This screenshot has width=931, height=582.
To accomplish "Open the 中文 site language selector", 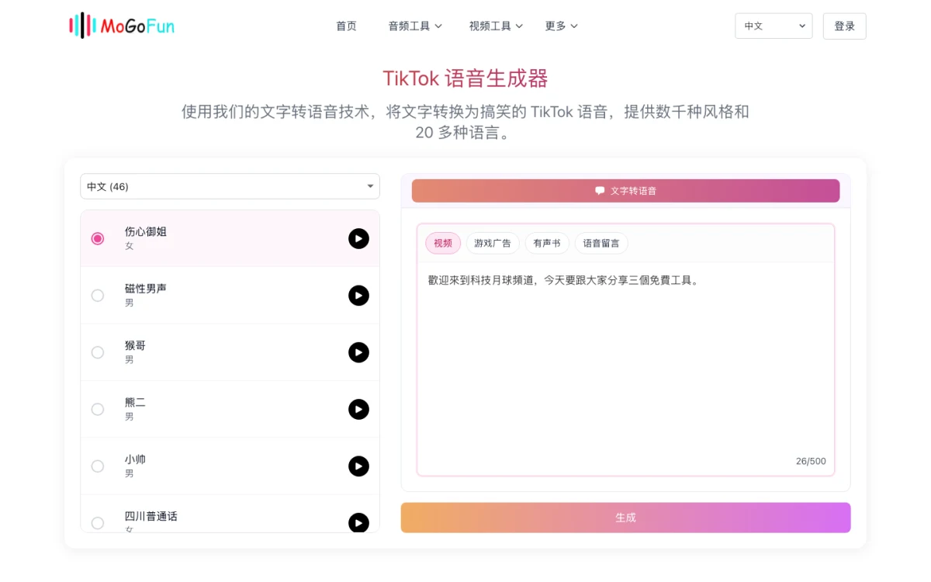I will pyautogui.click(x=774, y=26).
